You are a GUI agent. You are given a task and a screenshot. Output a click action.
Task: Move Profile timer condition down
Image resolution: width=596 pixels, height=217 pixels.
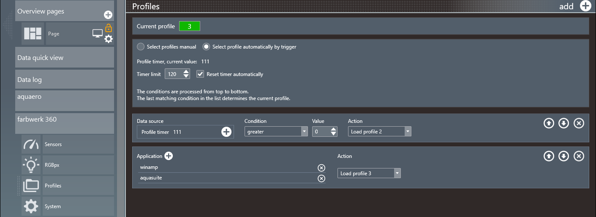point(563,123)
